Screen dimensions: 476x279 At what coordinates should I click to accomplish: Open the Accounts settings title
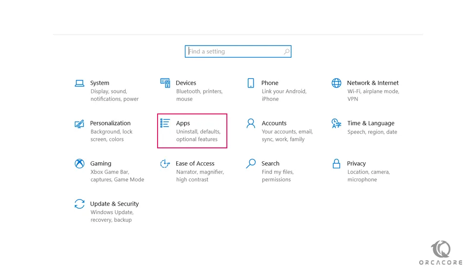(274, 123)
